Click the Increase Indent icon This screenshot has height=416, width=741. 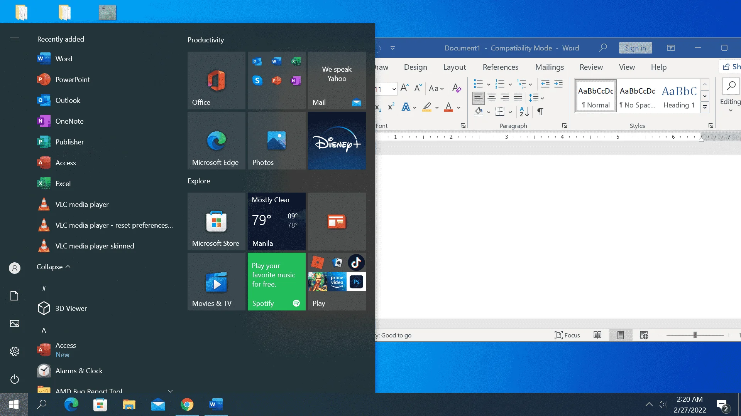click(x=558, y=84)
